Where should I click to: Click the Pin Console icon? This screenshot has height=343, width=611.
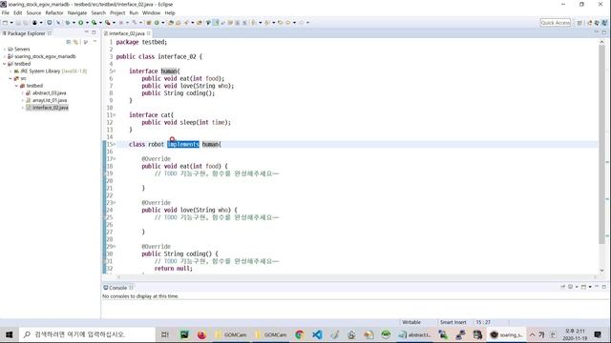[x=562, y=287]
